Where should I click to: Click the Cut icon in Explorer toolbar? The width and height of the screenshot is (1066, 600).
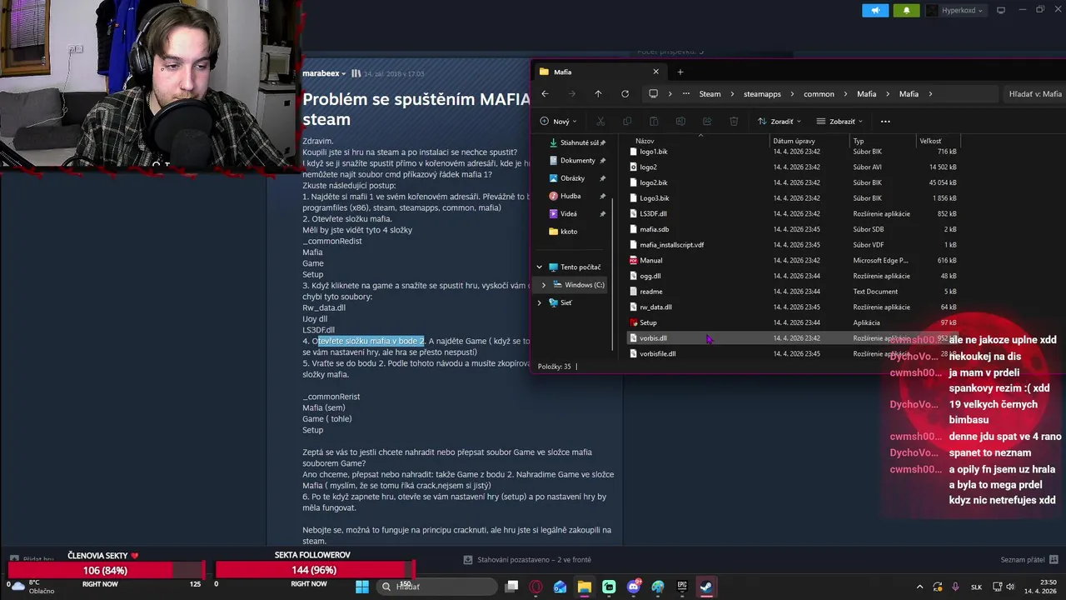(x=600, y=122)
